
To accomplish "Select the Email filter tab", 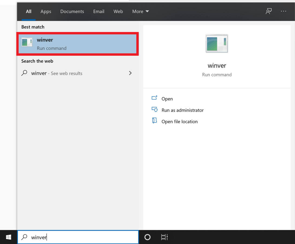I will click(99, 11).
